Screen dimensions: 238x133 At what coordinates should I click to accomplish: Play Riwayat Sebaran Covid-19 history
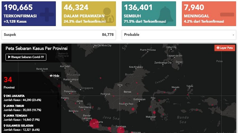(26, 57)
